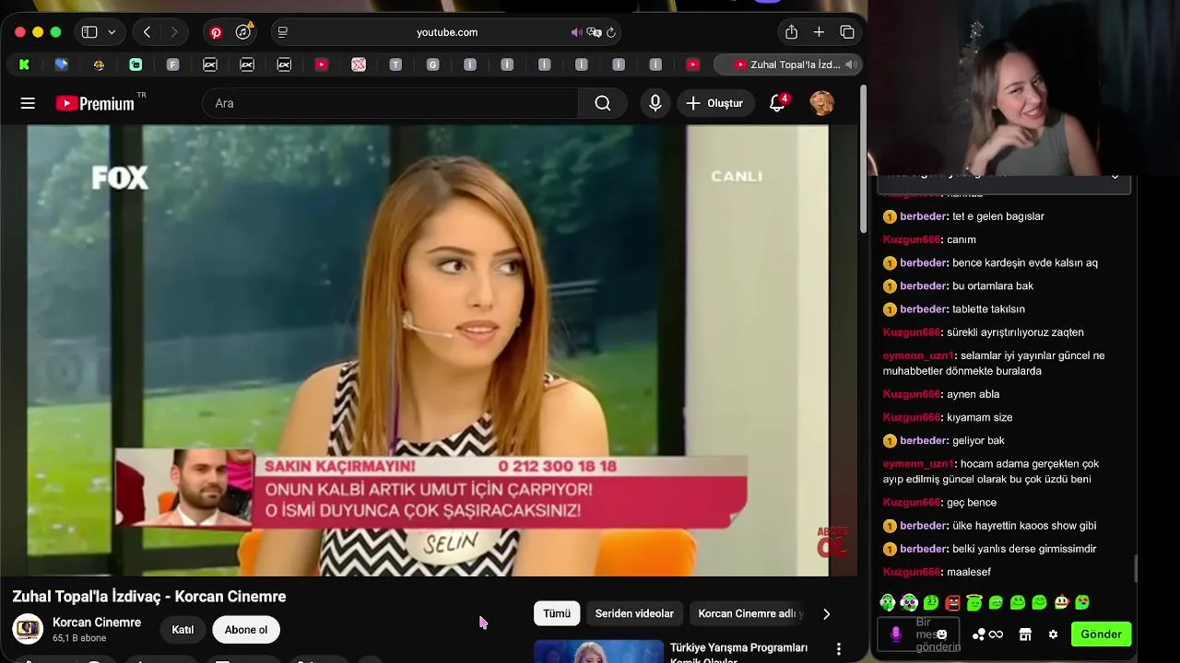
Task: Click the infinity icon below chat
Action: [x=996, y=634]
